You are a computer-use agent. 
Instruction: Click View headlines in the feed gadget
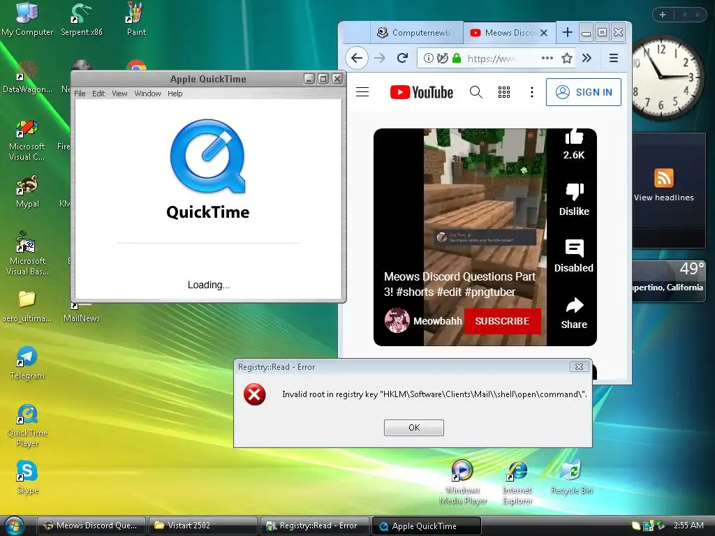tap(663, 198)
